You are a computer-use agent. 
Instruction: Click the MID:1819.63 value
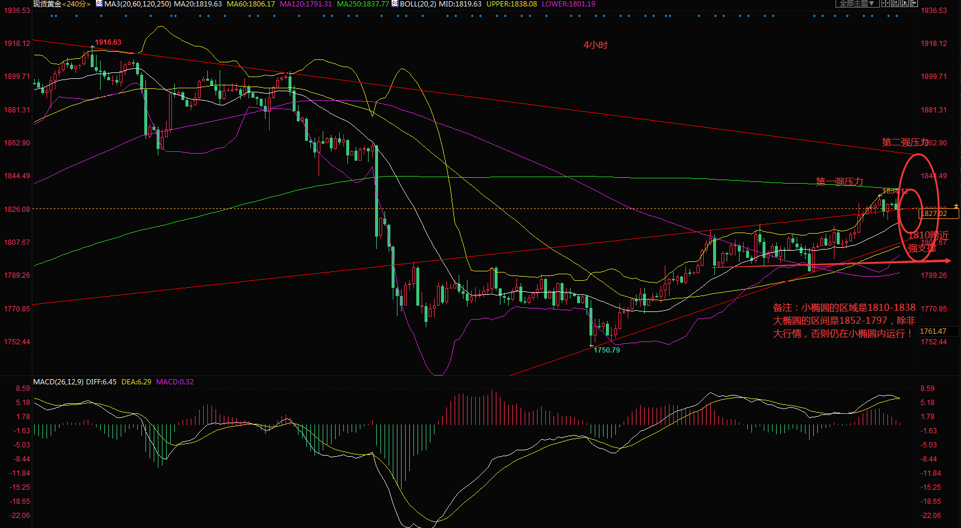(460, 4)
